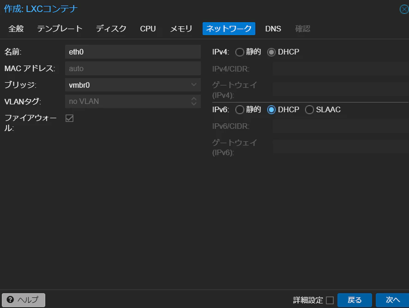Open the 全般 tab
409x308 pixels.
pyautogui.click(x=16, y=29)
